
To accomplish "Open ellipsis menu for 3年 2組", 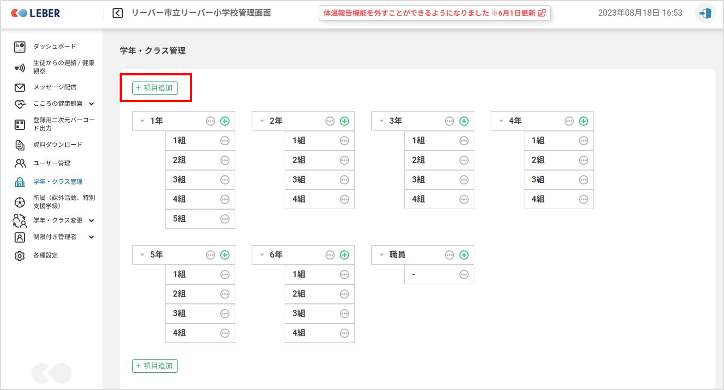I will [464, 160].
